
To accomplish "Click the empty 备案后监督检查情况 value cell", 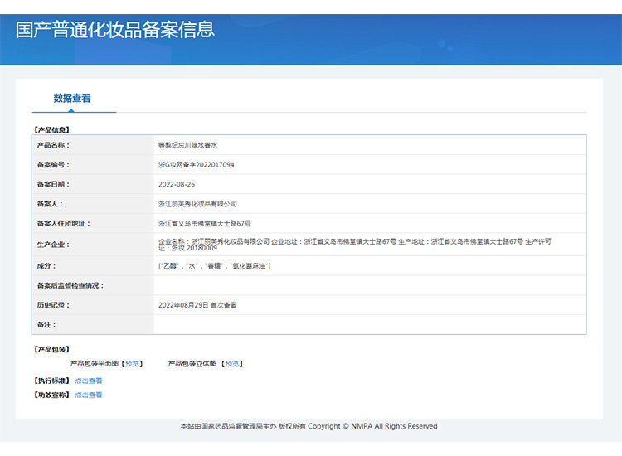I will pos(369,285).
